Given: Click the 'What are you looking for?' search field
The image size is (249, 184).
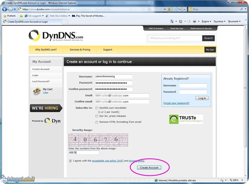Looking at the screenshot, I should (175, 38).
